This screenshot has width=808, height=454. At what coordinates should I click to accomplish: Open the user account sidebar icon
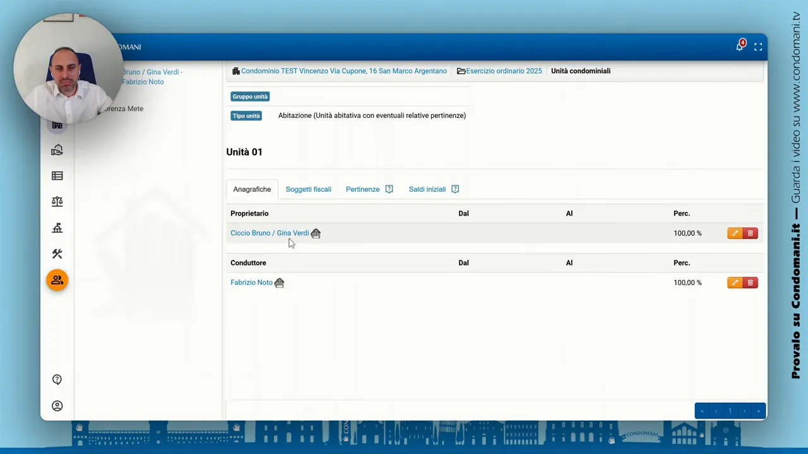pos(57,406)
